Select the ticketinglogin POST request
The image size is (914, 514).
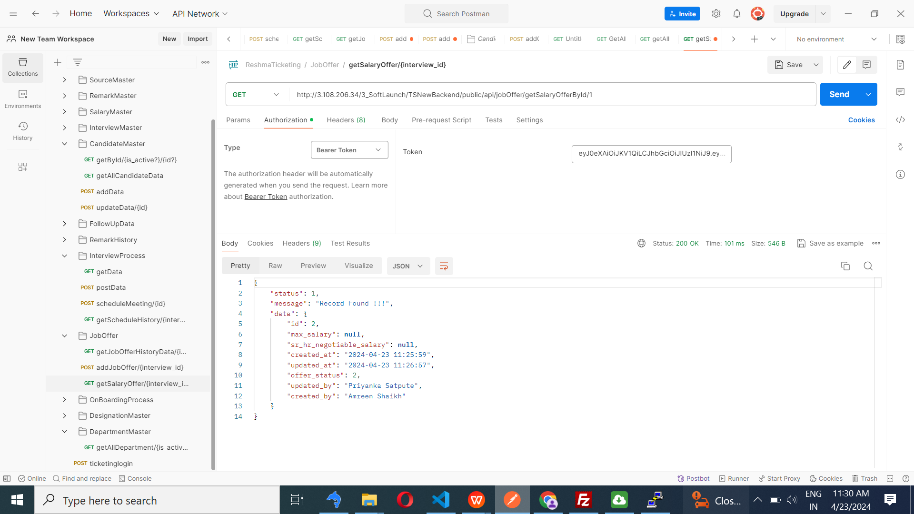coord(103,464)
